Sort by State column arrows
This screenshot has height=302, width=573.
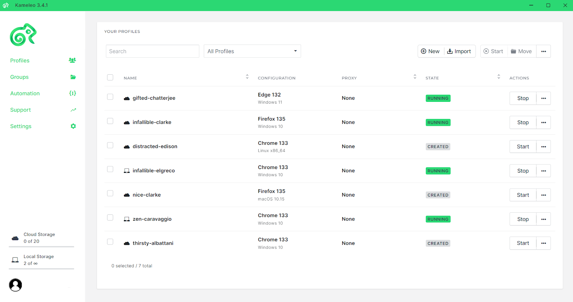499,77
